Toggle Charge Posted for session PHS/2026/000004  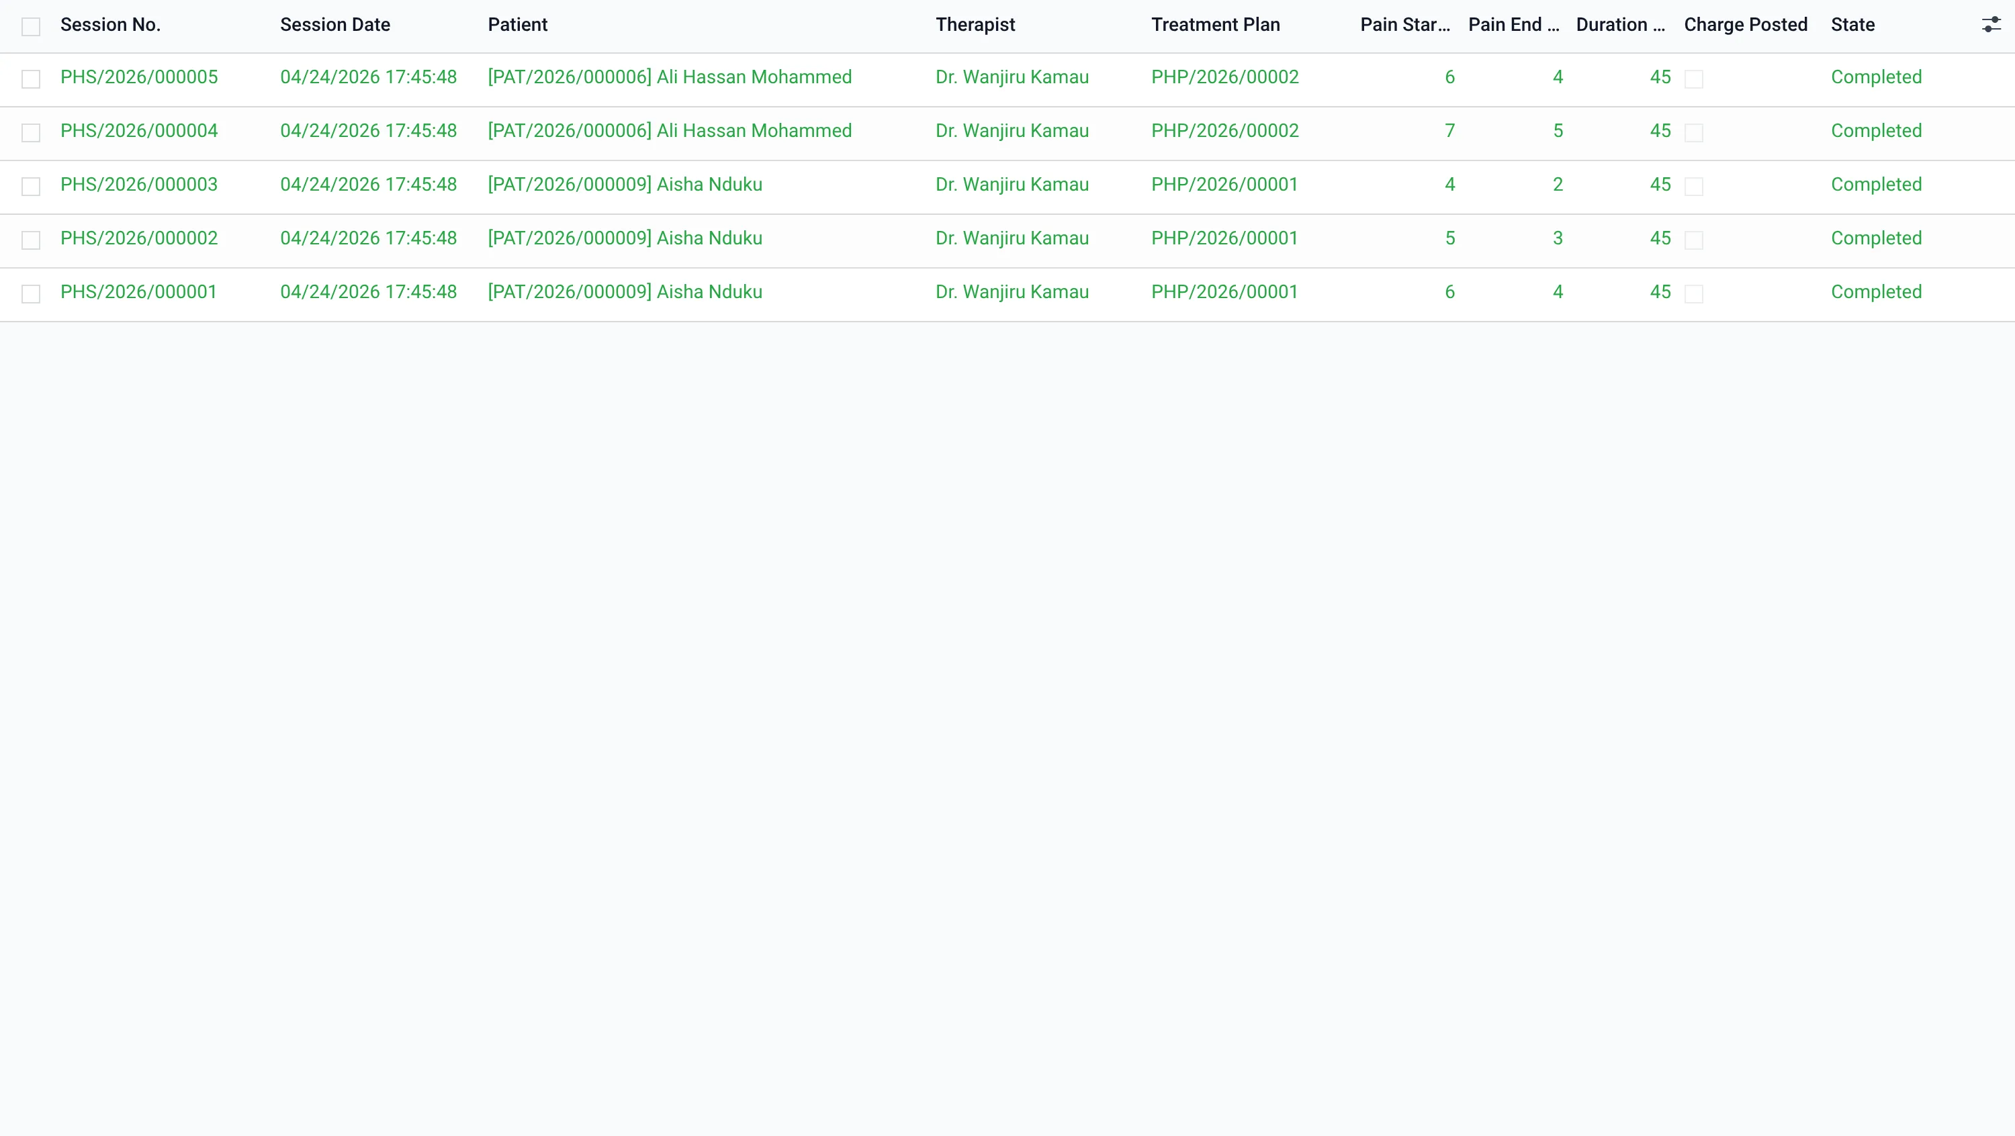coord(1693,133)
